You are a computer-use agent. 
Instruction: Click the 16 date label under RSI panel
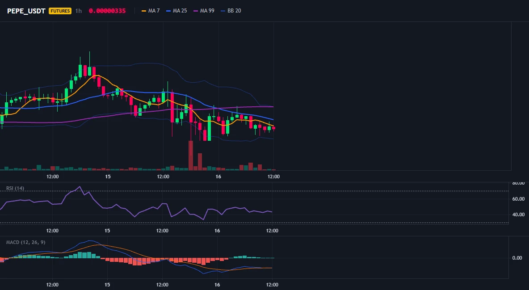click(x=217, y=231)
